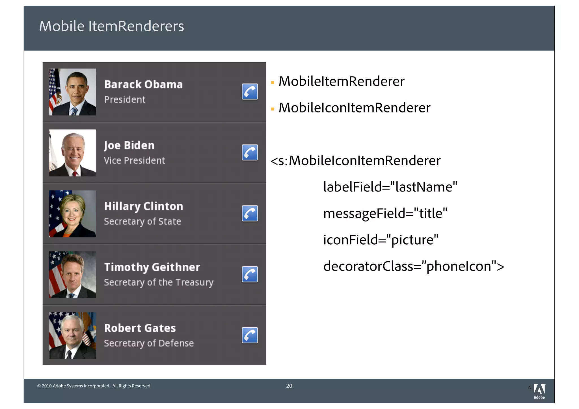Click the MobileItemRenderer bullet text
The width and height of the screenshot is (579, 409).
tap(341, 81)
